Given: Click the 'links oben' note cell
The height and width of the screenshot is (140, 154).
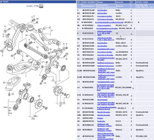Looking at the screenshot, I should 121,43.
